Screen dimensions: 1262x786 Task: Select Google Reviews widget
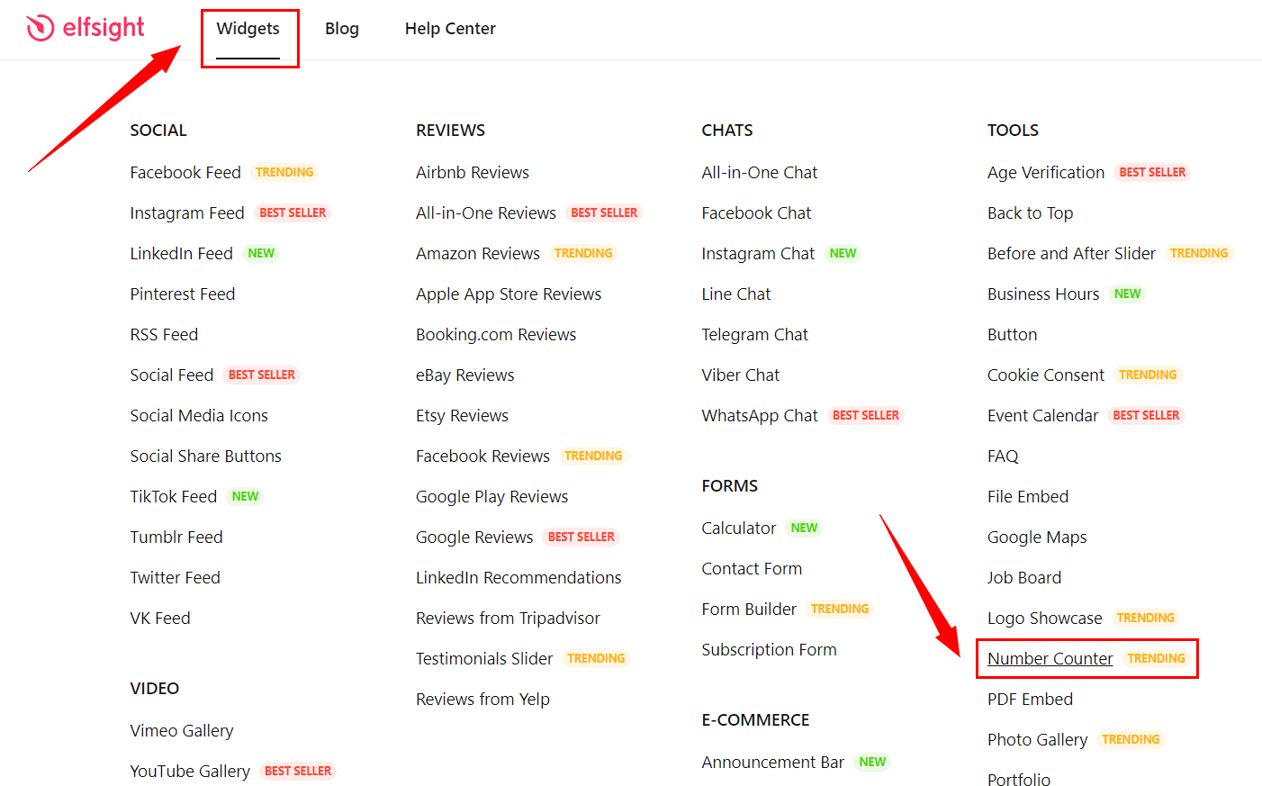coord(474,537)
